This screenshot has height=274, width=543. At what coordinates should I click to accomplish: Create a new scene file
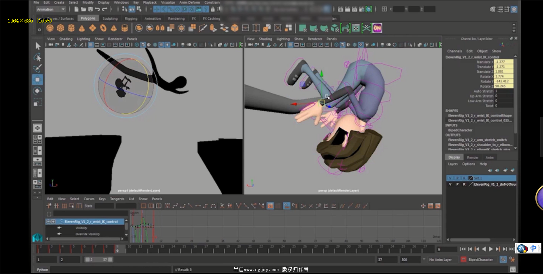point(76,9)
